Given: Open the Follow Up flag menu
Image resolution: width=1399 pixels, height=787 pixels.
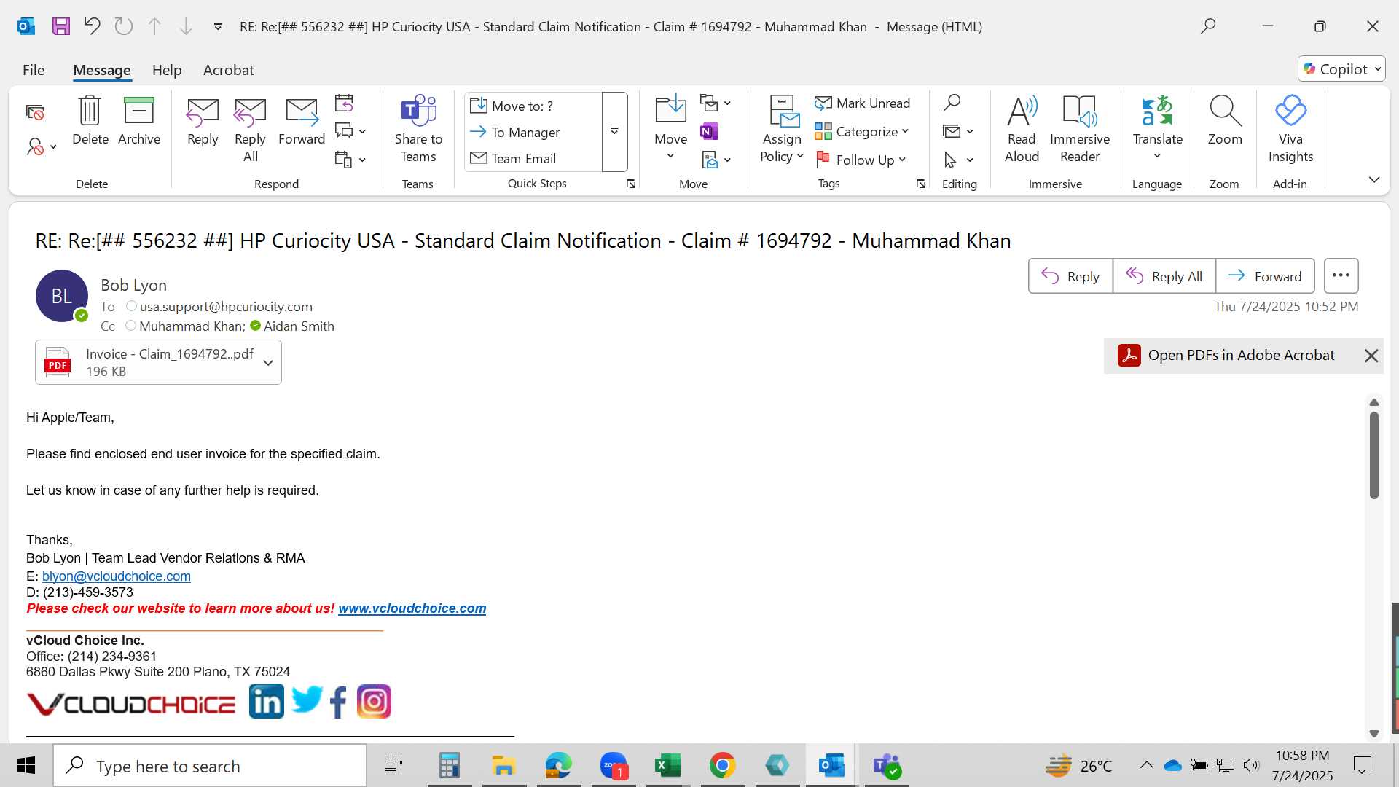Looking at the screenshot, I should coord(861,159).
